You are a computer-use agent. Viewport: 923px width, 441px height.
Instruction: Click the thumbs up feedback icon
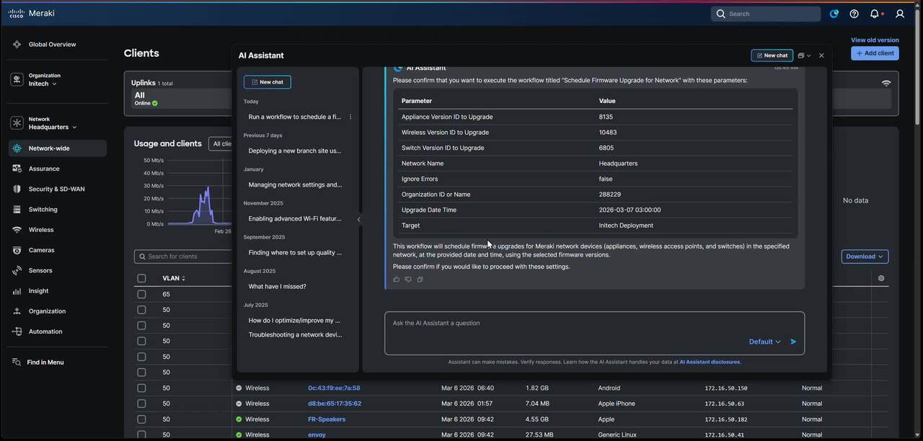[x=396, y=280]
